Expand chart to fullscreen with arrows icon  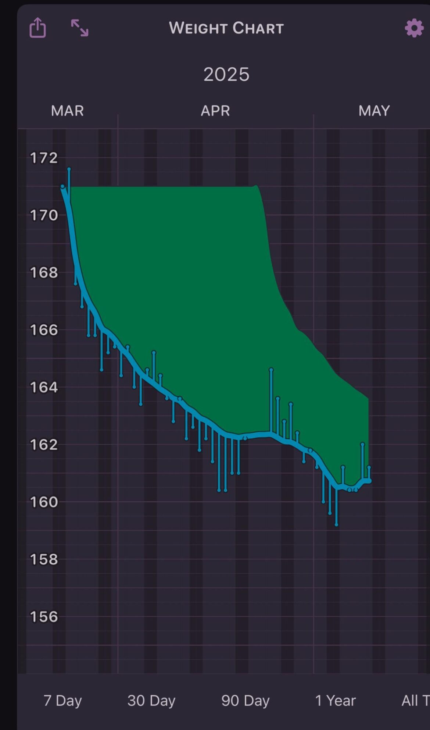pos(79,28)
